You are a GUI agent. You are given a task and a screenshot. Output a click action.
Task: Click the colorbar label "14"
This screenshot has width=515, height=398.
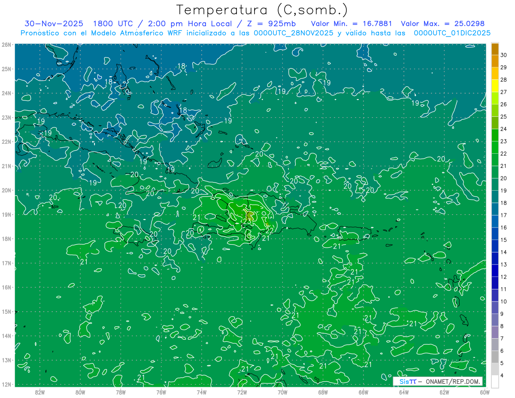pyautogui.click(x=504, y=252)
